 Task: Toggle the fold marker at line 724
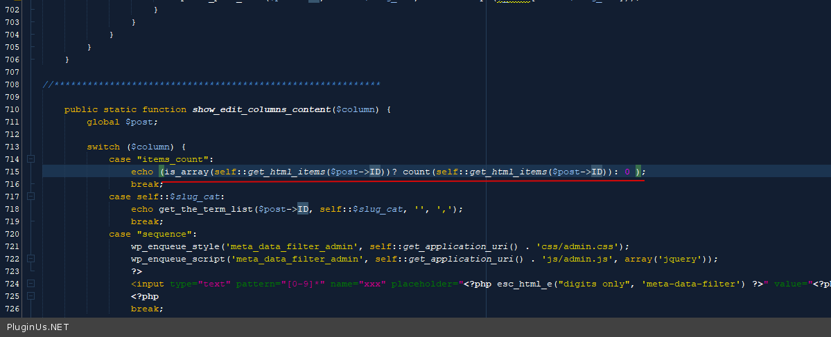30,284
